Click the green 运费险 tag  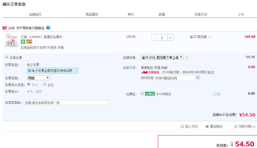tap(150, 94)
